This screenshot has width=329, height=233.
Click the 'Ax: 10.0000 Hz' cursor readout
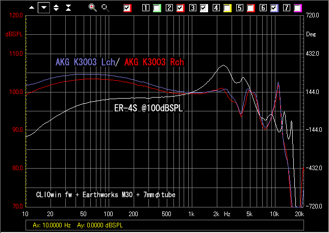point(52,225)
